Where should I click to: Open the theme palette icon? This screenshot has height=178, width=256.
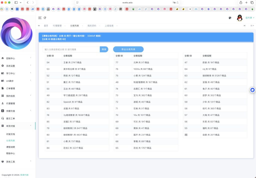[230, 18]
